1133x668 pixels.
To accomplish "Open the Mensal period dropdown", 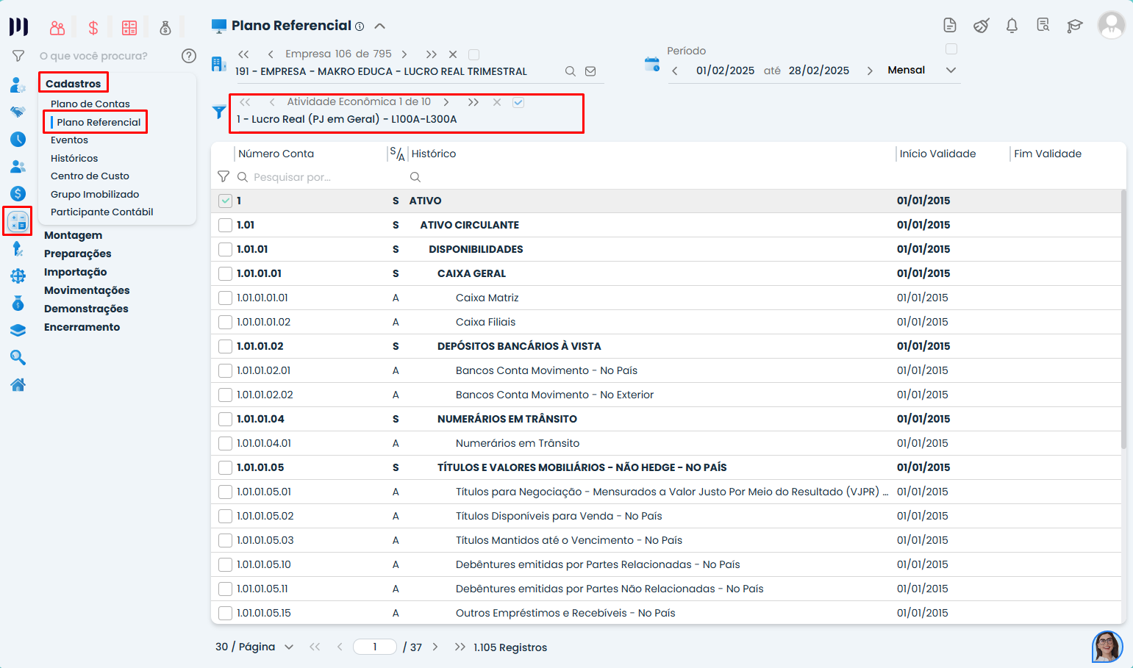I will (950, 71).
